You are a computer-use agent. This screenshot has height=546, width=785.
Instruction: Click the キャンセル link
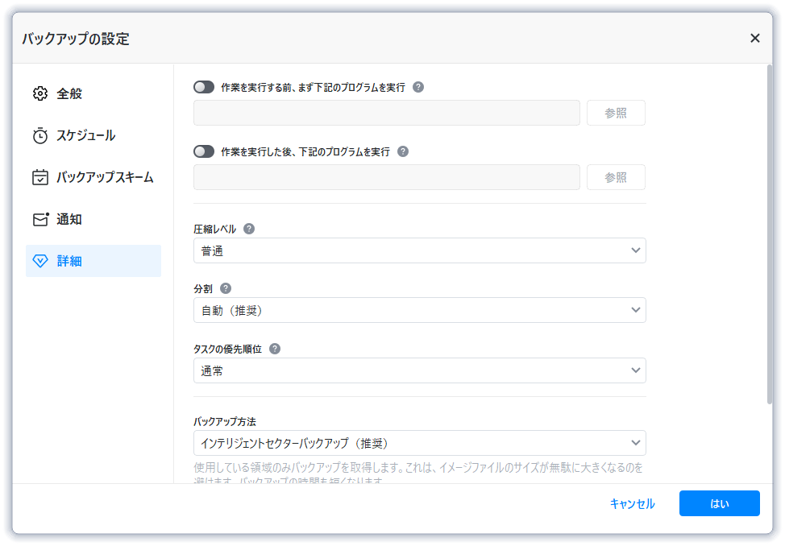632,504
